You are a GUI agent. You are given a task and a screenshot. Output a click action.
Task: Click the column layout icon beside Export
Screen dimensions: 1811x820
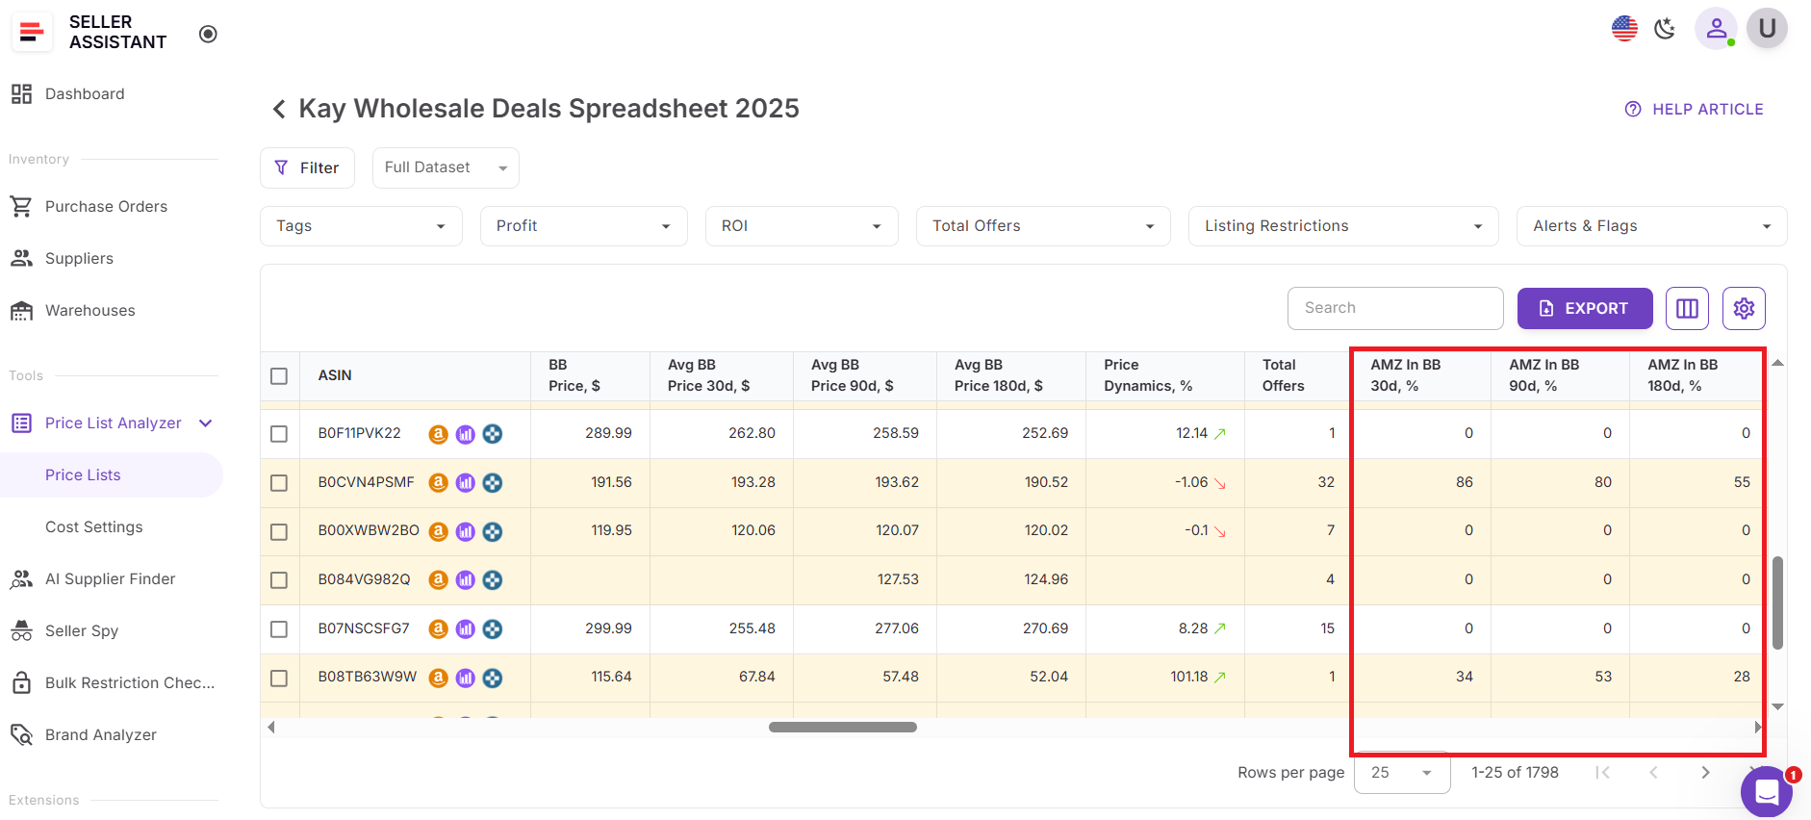click(x=1687, y=308)
